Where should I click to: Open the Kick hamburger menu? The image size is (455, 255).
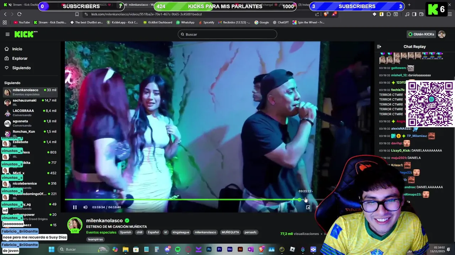click(7, 34)
